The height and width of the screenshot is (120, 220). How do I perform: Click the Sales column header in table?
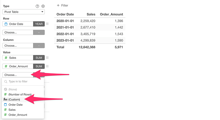coord(91,14)
